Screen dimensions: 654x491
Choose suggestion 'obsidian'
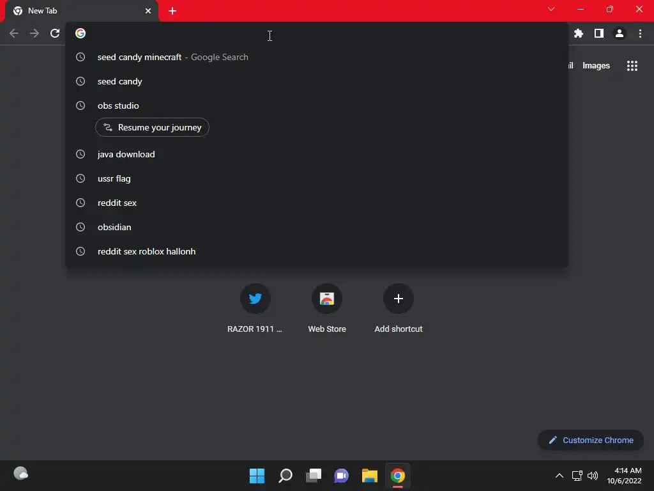(317, 227)
